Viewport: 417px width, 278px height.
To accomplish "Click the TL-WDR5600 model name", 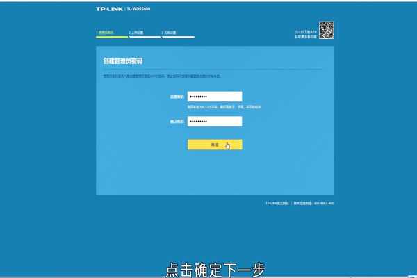I will (138, 9).
